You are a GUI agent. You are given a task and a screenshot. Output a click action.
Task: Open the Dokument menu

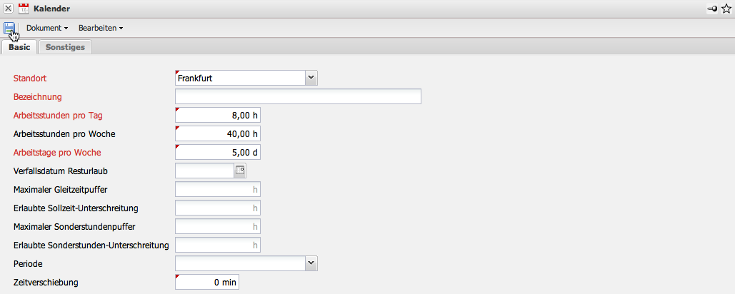[x=46, y=28]
